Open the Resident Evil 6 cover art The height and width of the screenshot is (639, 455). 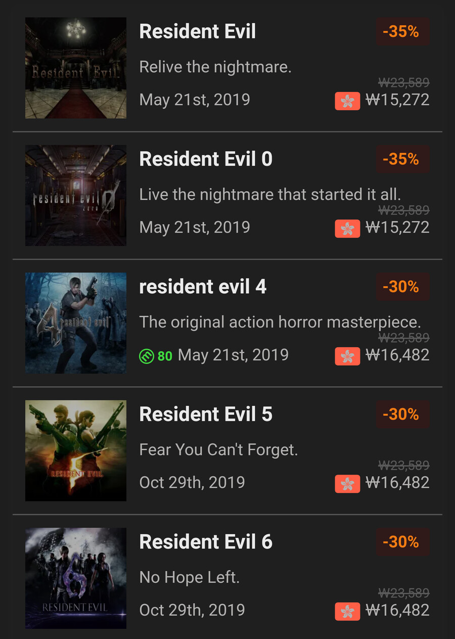point(76,578)
